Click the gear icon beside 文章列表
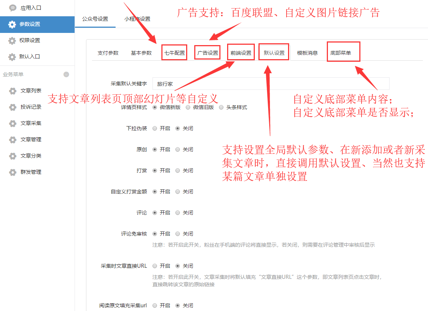This screenshot has height=311, width=428. 13,91
